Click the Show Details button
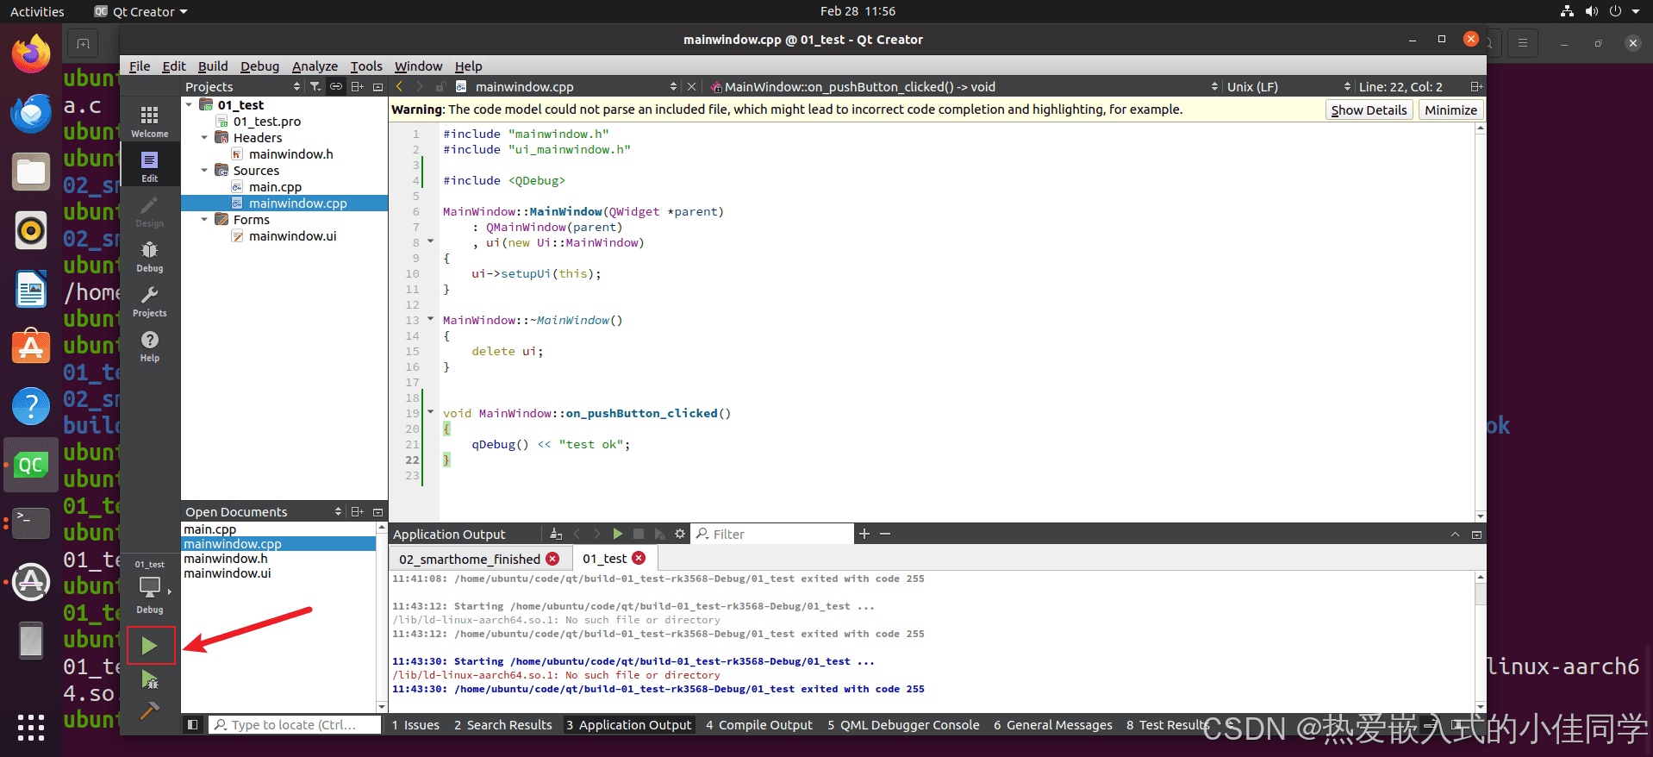 click(1369, 109)
